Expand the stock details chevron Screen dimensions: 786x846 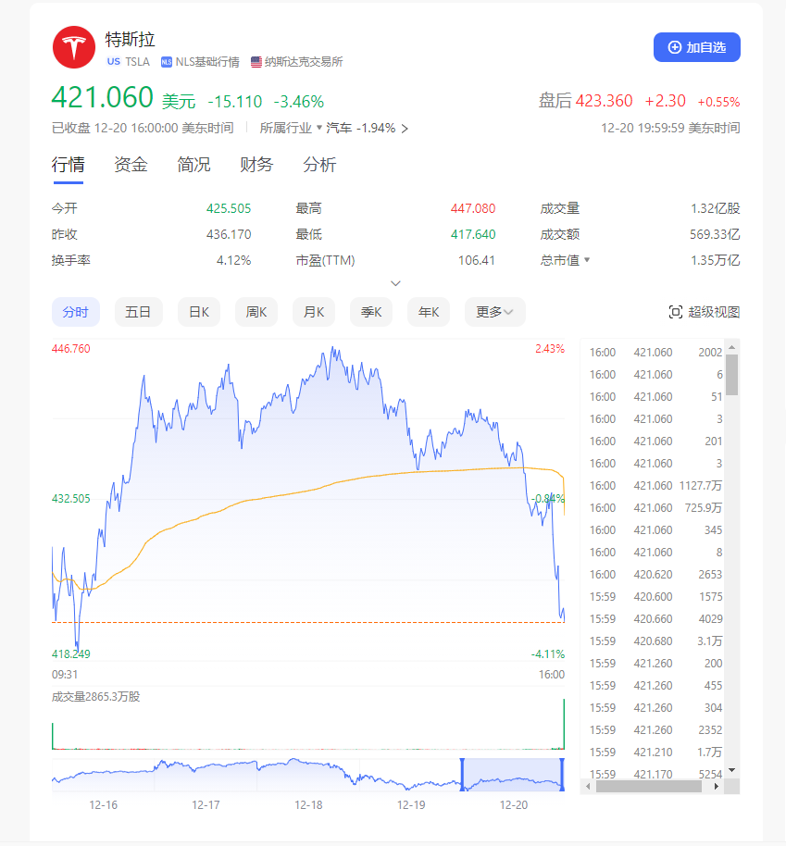(395, 283)
